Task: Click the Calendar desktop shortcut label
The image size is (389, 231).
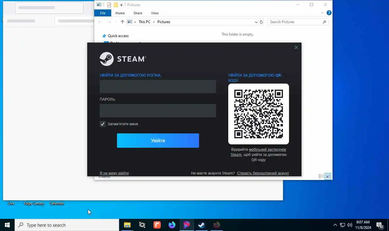Action: click(57, 203)
